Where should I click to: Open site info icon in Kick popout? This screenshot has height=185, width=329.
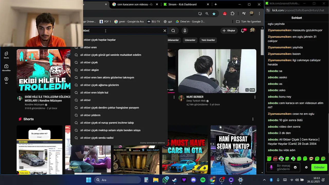268,10
